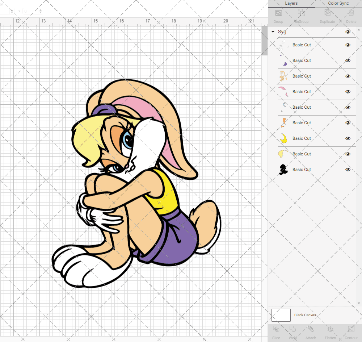Click the Flatten tool icon
The height and width of the screenshot is (342, 362).
pos(331,329)
